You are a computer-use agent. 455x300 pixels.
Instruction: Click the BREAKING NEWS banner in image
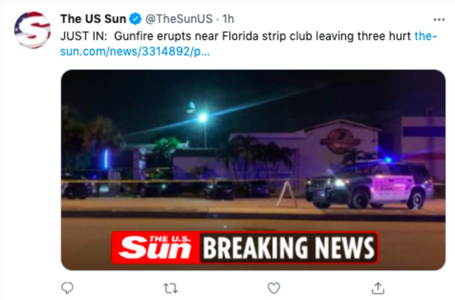click(x=289, y=248)
